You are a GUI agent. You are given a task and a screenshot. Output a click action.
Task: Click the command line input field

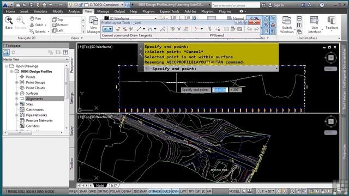210,69
